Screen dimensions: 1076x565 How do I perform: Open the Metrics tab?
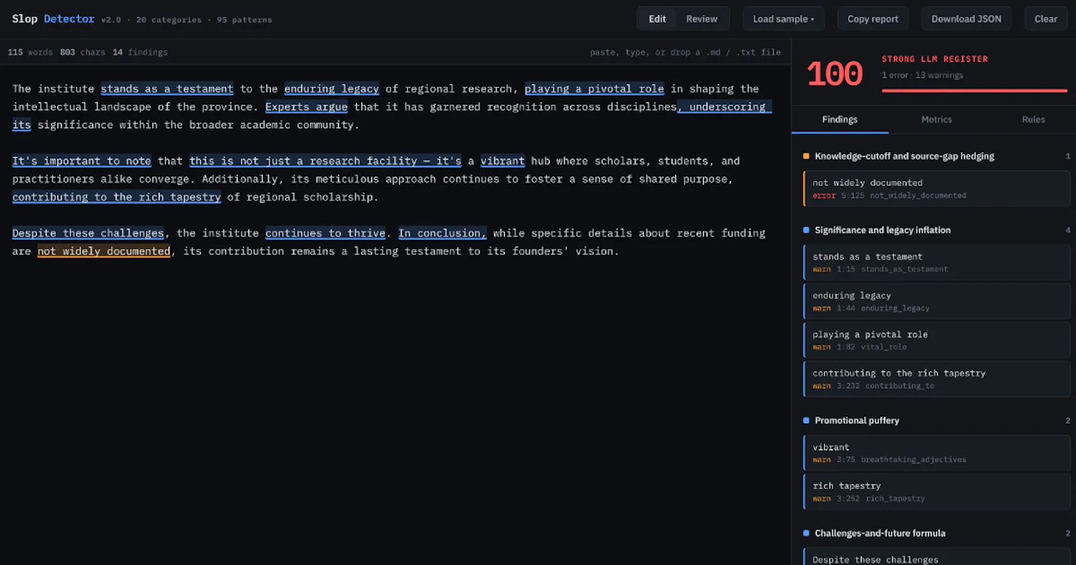coord(937,120)
